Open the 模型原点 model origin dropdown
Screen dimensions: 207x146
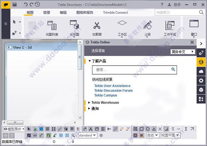[14, 129]
